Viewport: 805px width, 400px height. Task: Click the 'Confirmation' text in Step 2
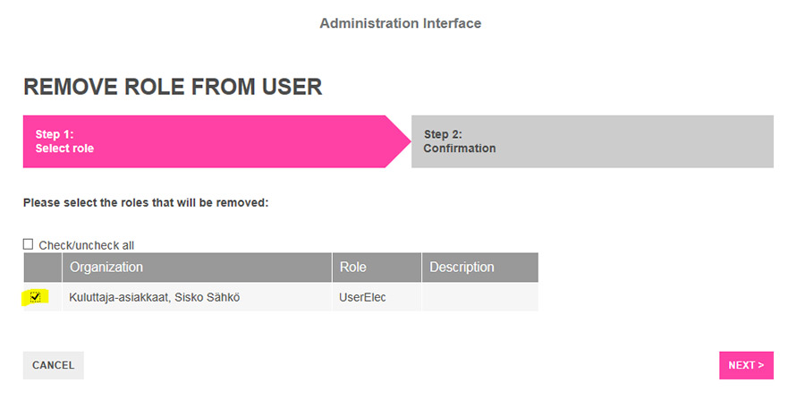pos(460,149)
